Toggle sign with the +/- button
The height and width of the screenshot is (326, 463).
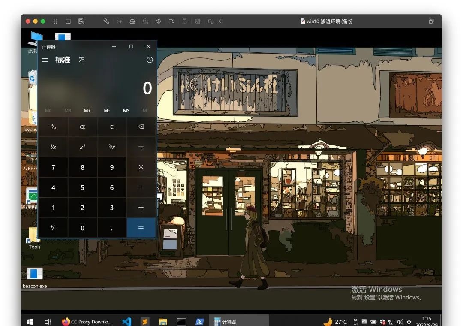pyautogui.click(x=53, y=228)
